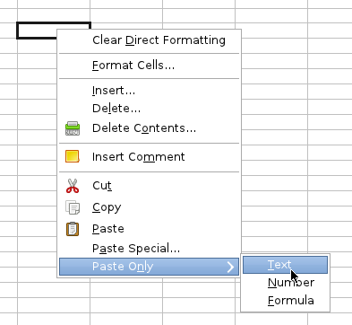Image resolution: width=352 pixels, height=325 pixels.
Task: Click the red scissors Cut icon
Action: tap(73, 186)
